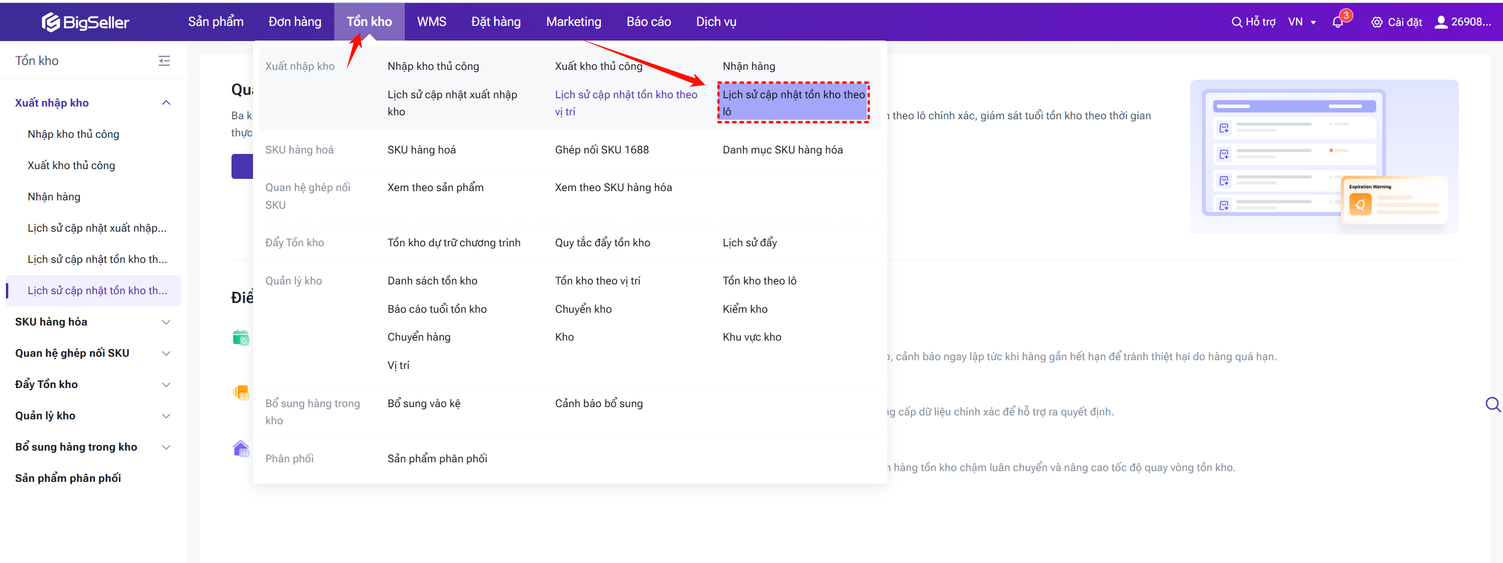This screenshot has height=563, width=1503.
Task: Click the user account avatar icon
Action: click(x=1440, y=22)
